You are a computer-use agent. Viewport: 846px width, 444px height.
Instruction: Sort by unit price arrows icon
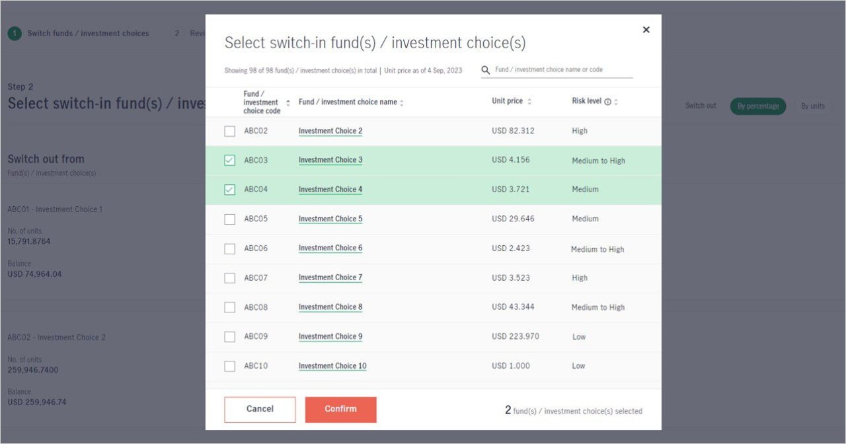[529, 102]
